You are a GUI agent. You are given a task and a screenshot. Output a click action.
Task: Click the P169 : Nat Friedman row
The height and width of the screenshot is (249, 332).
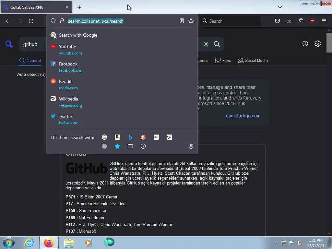(x=85, y=218)
